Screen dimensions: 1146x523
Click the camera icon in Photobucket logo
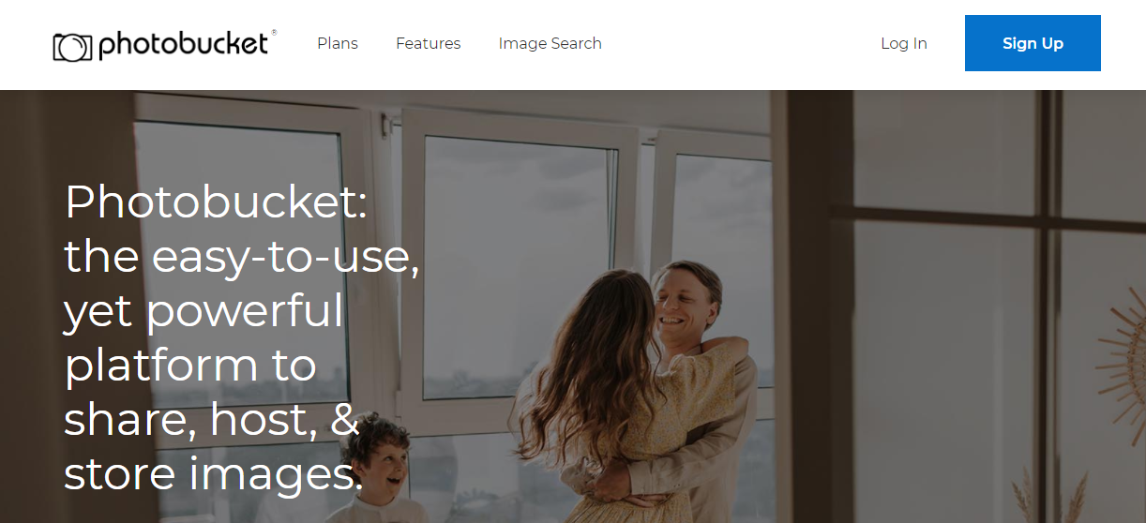[73, 47]
